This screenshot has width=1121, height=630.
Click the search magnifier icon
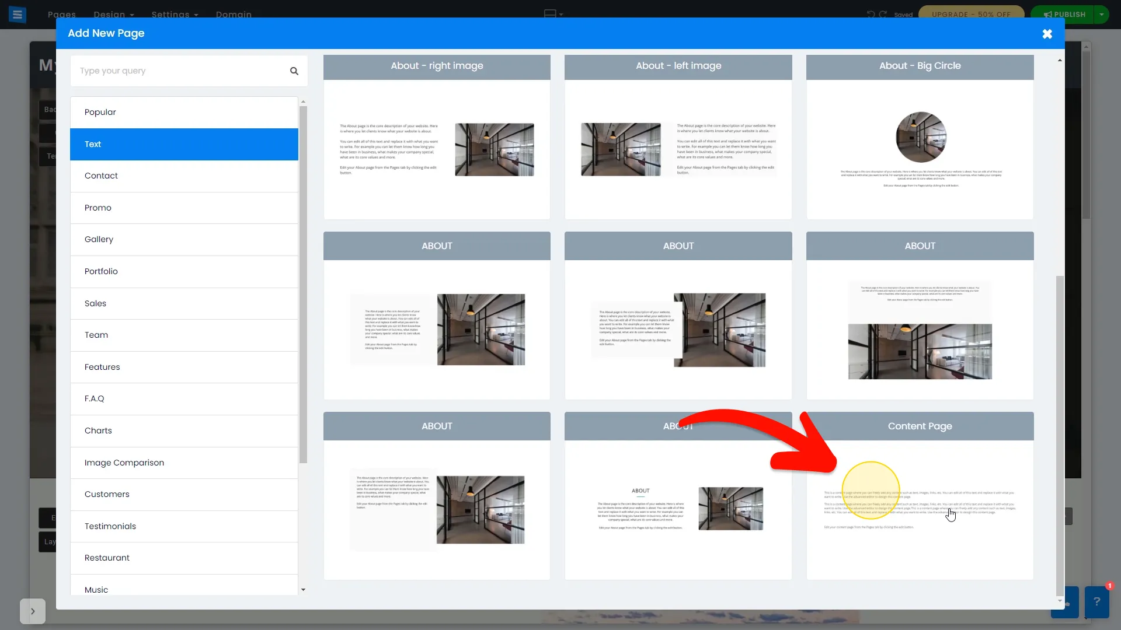(294, 71)
